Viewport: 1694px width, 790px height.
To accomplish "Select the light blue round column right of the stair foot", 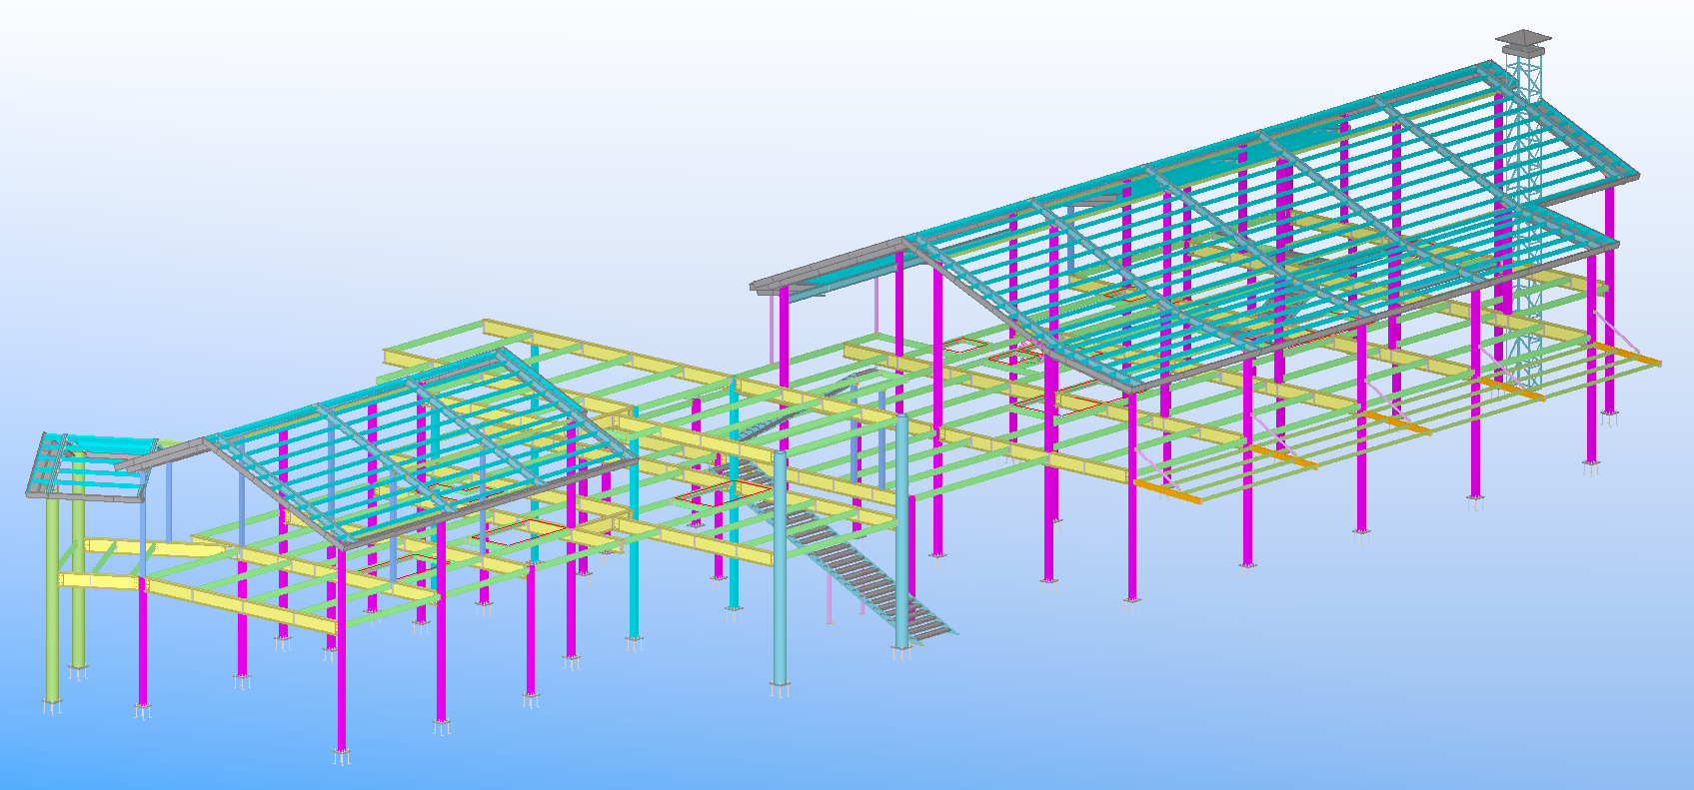I will point(901,532).
